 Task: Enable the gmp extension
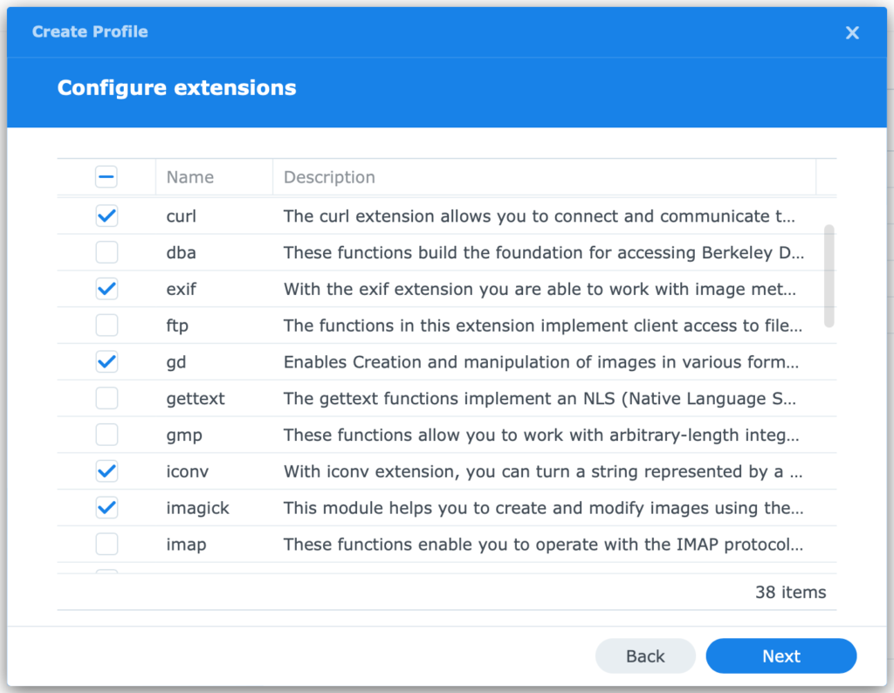[x=106, y=434]
